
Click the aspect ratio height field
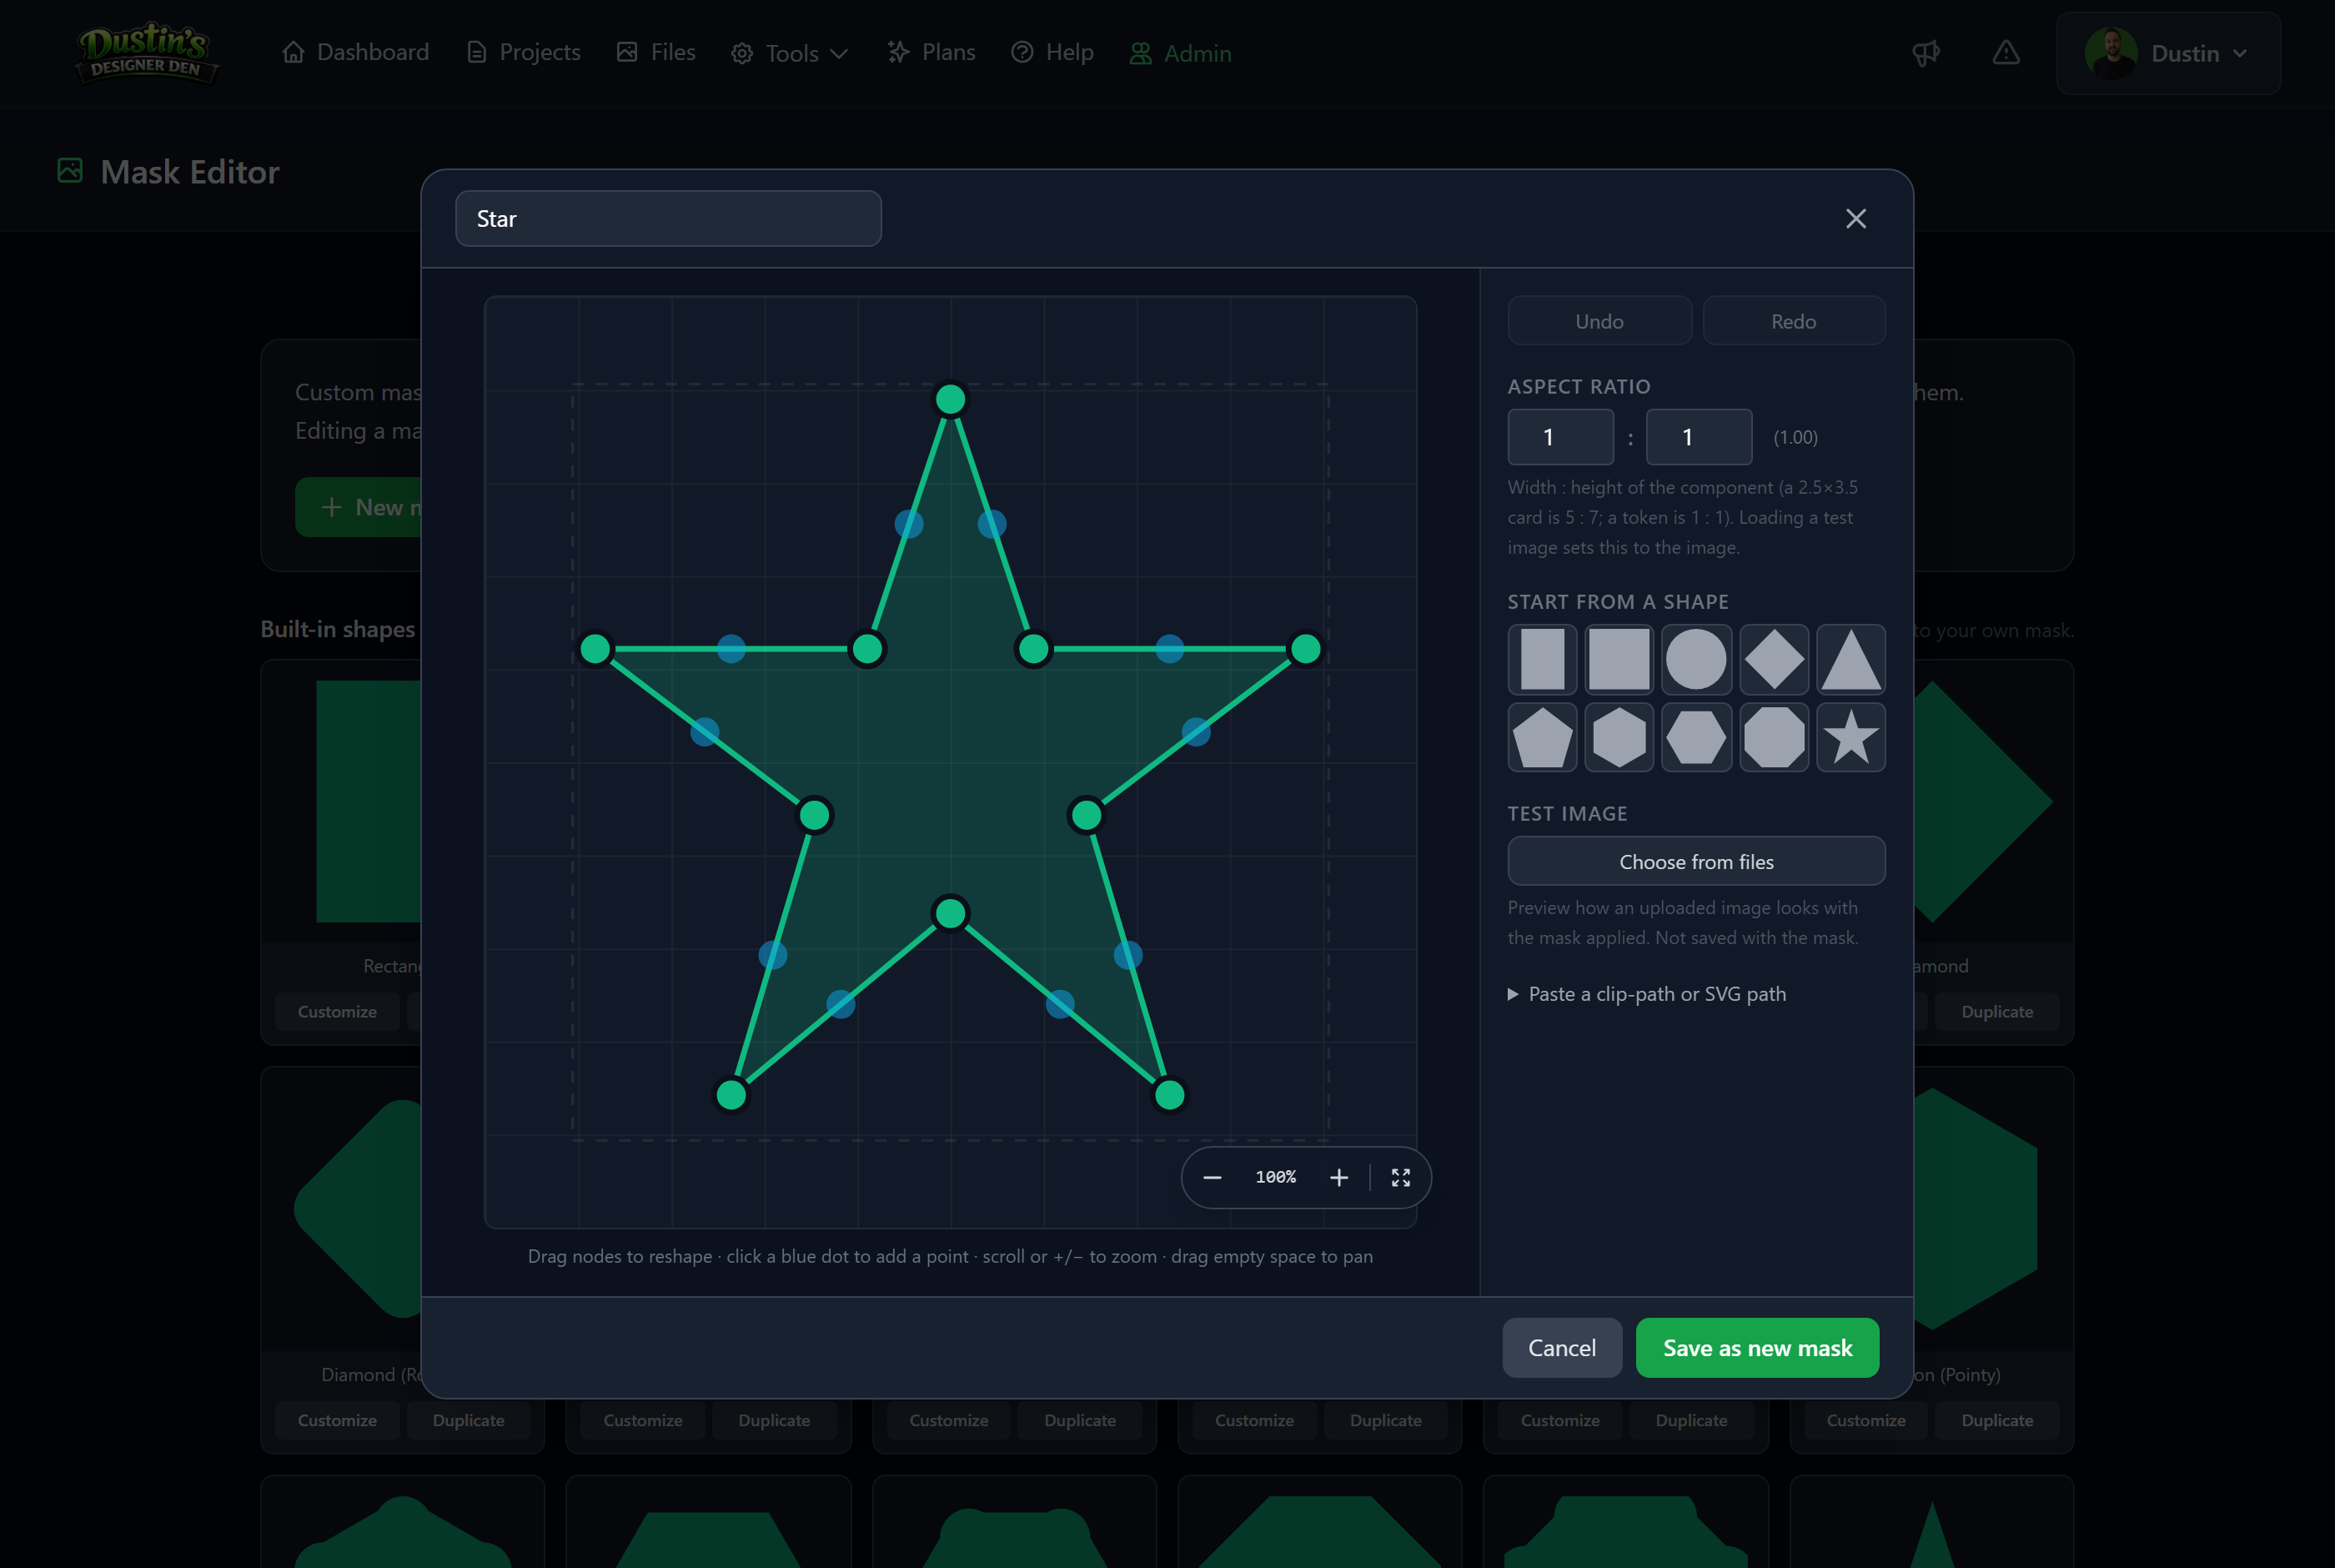1698,437
